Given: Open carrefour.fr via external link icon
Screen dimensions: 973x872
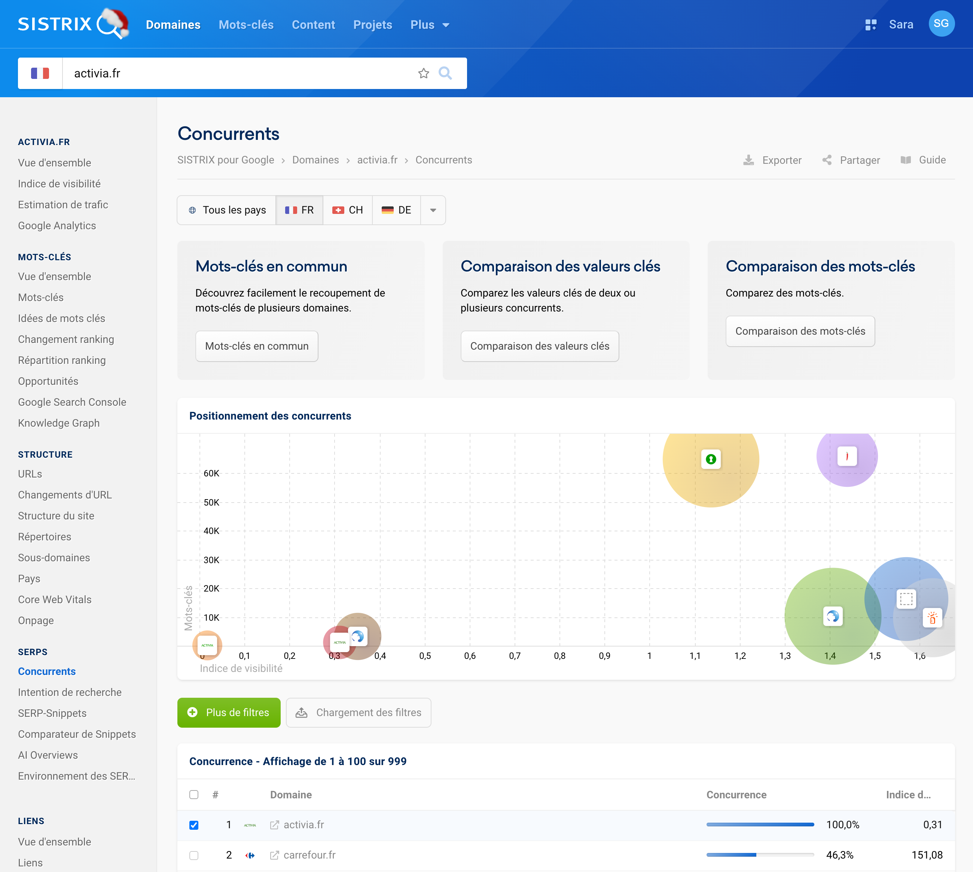Looking at the screenshot, I should [x=274, y=855].
